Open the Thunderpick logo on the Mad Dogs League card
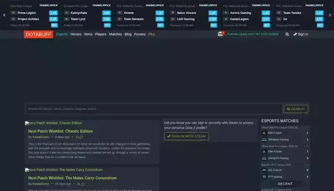 pos(49,5)
